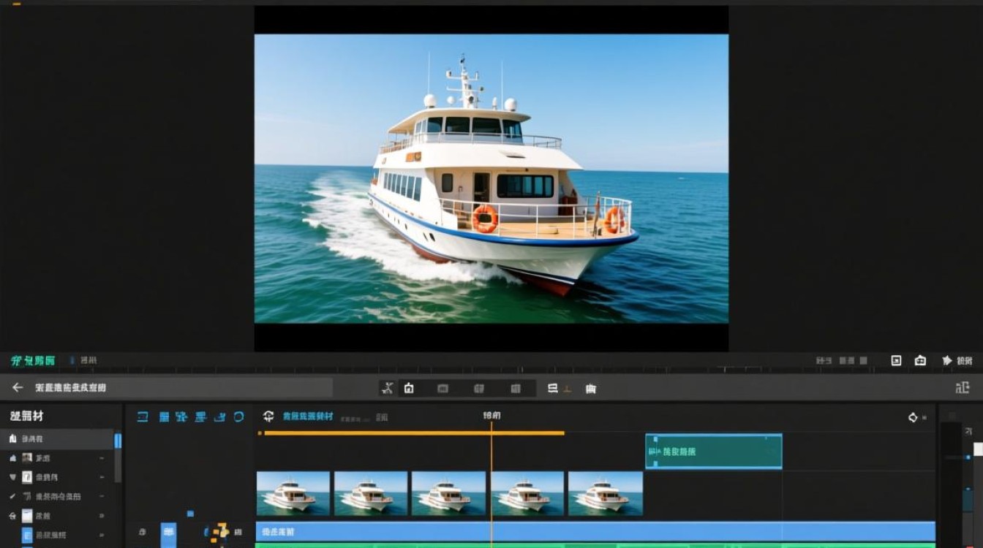Click the first blue square icon in row
The height and width of the screenshot is (548, 983).
coord(143,416)
